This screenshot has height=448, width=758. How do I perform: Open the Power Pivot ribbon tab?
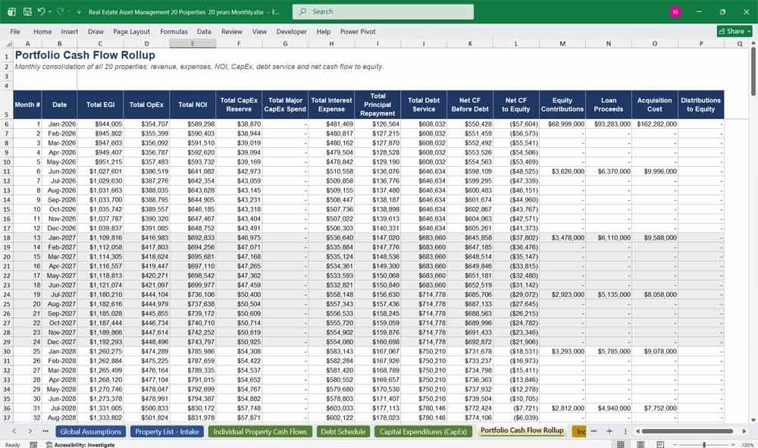358,31
